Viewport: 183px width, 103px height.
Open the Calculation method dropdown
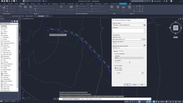click(129, 58)
